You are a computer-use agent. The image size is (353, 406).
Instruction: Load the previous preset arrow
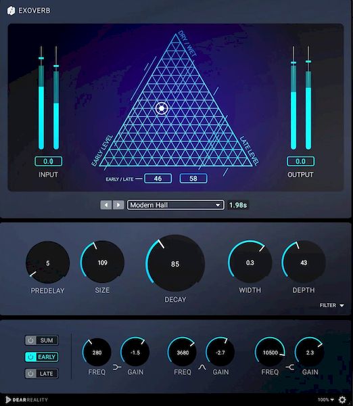tap(106, 205)
